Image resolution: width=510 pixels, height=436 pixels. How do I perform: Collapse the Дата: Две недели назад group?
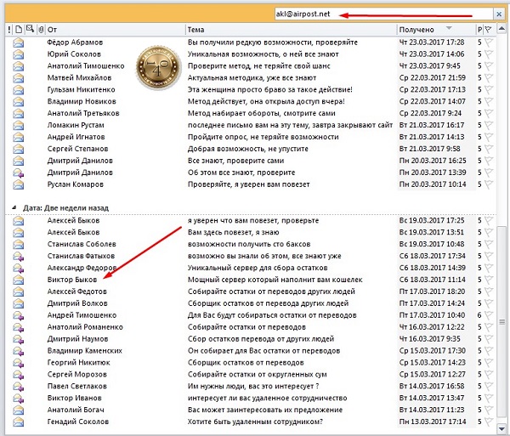click(x=14, y=207)
